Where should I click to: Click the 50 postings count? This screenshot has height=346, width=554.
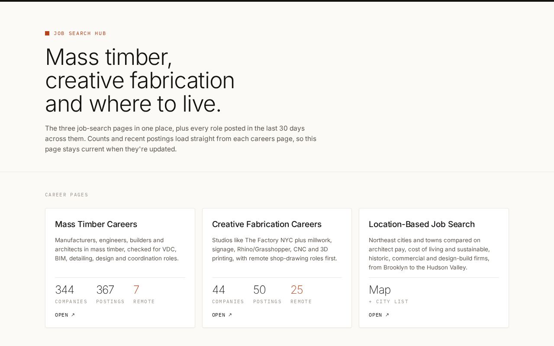click(x=259, y=290)
